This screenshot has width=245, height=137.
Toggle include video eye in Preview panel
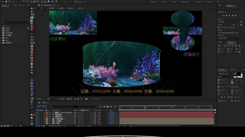coord(231,25)
